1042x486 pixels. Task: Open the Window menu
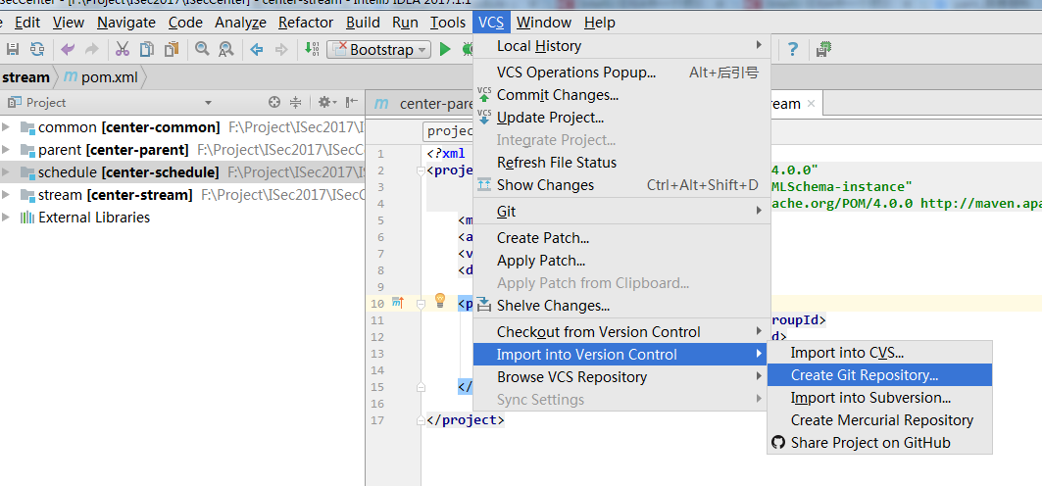coord(544,23)
